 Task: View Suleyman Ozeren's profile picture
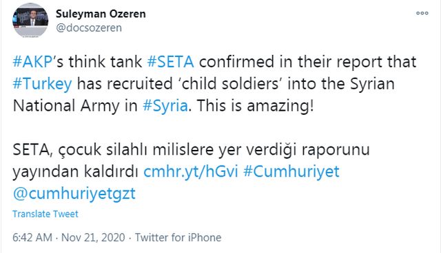click(x=30, y=21)
